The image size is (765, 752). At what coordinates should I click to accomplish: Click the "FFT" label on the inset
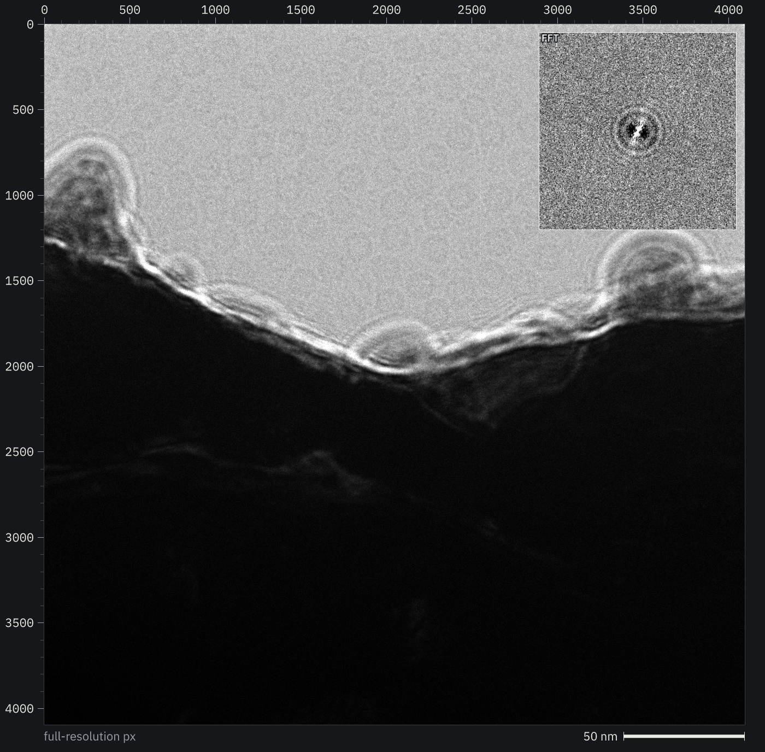pyautogui.click(x=550, y=38)
